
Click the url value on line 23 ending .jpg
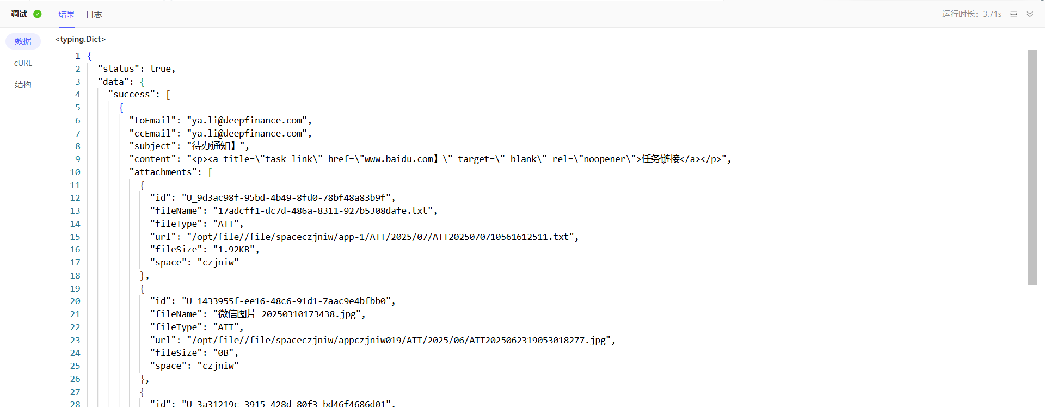[399, 340]
